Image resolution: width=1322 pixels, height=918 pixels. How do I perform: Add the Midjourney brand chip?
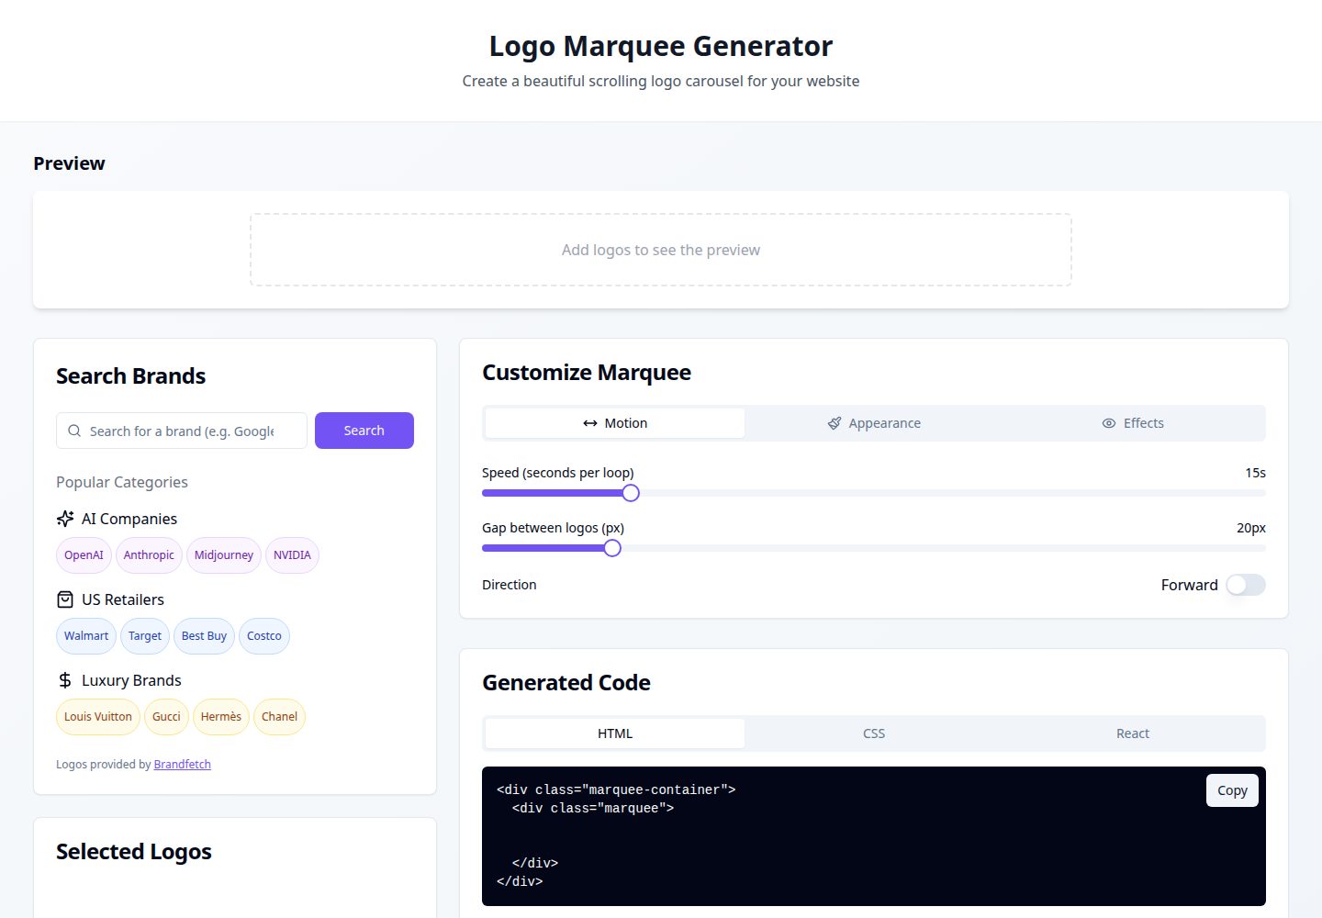pos(224,555)
